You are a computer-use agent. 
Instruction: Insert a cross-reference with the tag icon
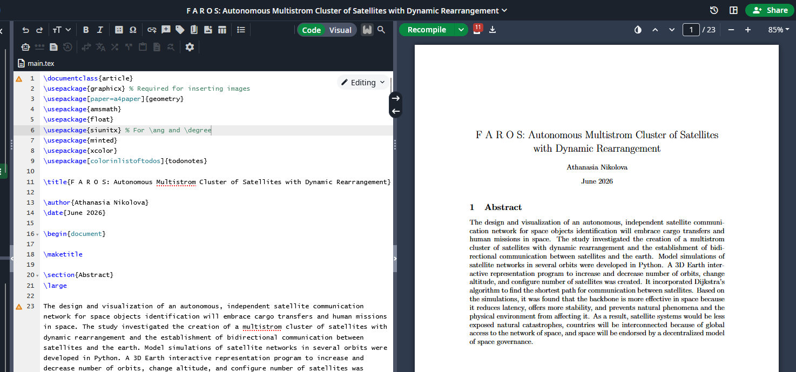pos(180,30)
